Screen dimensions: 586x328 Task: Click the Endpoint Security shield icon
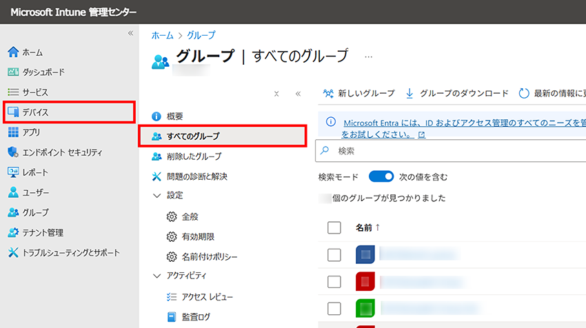coord(13,152)
